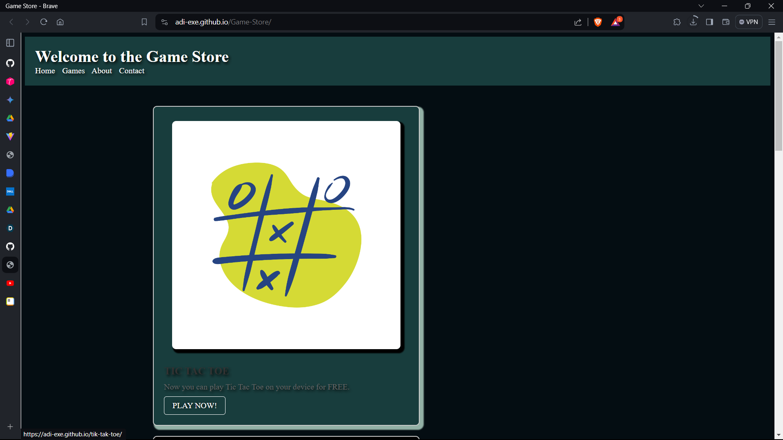Reload the page

[x=44, y=22]
